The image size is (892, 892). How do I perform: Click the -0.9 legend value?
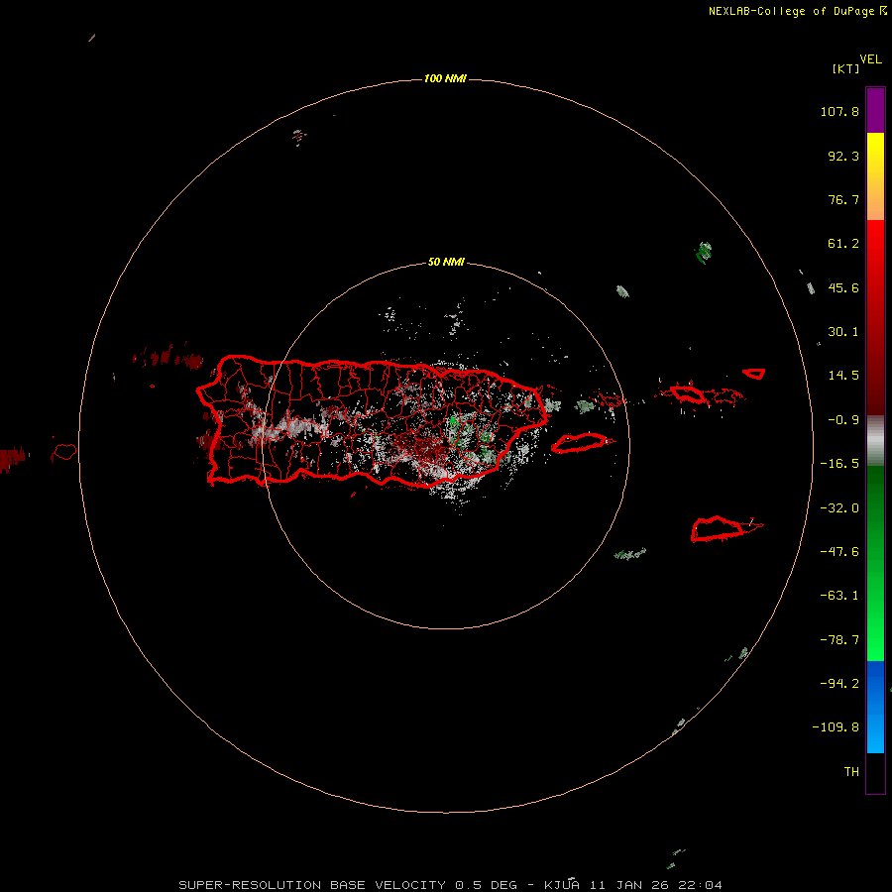pyautogui.click(x=843, y=420)
